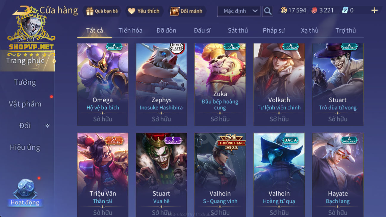Expand the Mặc định sort dropdown
The width and height of the screenshot is (386, 217).
click(239, 11)
